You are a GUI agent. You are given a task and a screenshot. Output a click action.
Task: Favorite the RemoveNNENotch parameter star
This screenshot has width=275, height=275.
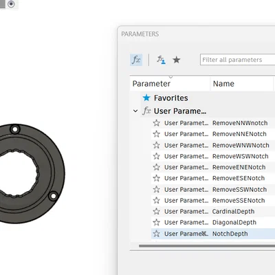coord(157,134)
